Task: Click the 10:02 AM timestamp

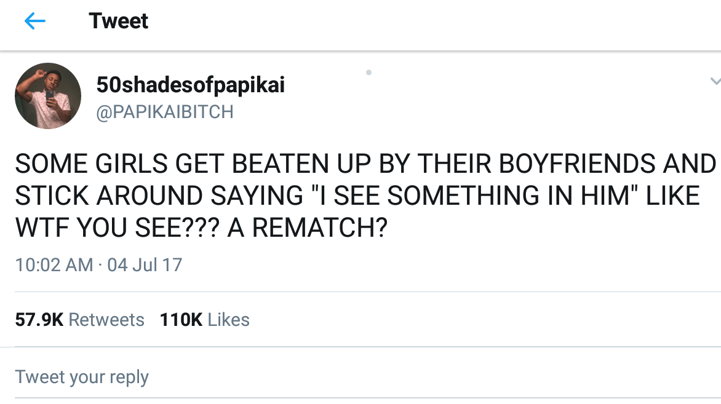Action: point(54,265)
